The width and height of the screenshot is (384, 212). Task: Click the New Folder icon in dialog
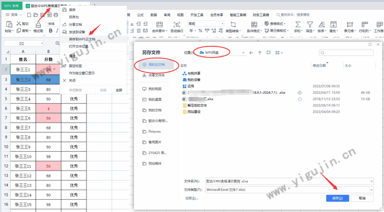268,53
